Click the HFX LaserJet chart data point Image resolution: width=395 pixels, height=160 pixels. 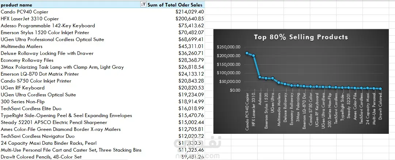tap(254, 55)
